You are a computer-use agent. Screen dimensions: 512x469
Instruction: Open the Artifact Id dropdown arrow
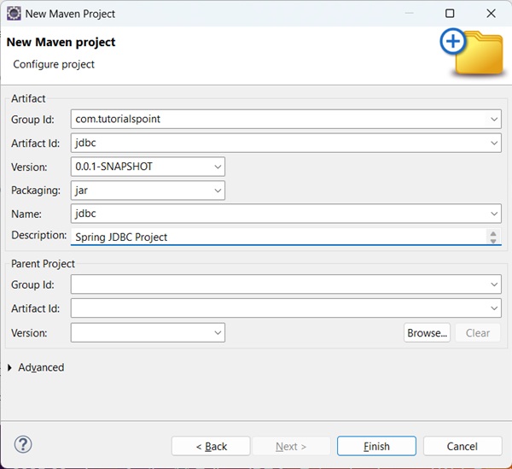pyautogui.click(x=495, y=144)
